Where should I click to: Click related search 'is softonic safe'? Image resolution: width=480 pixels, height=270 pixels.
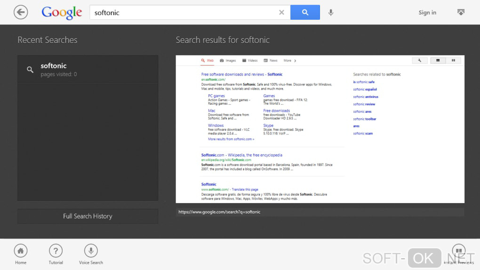click(x=364, y=82)
